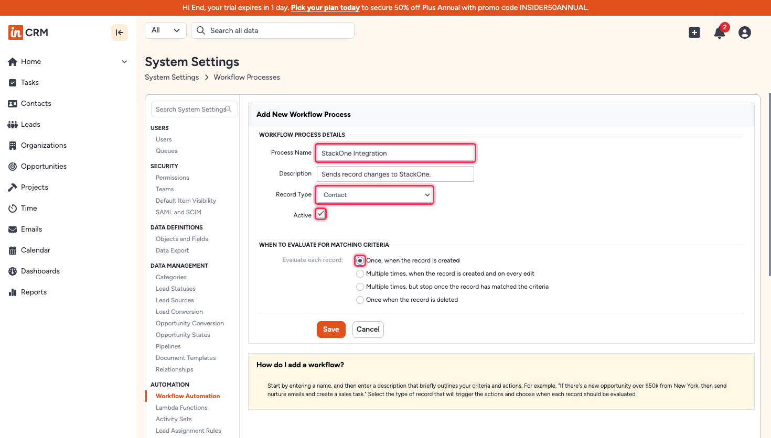Open the quick add plus button
Screen dimensions: 771x438
click(694, 32)
